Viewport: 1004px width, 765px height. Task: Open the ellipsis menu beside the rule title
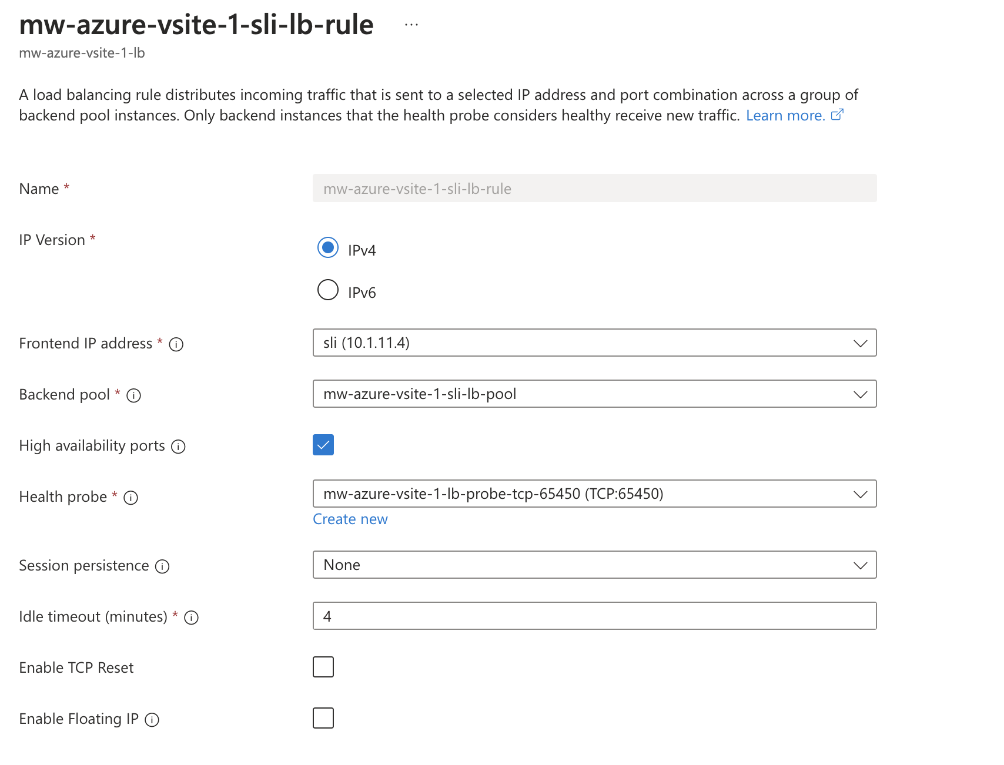(x=411, y=24)
